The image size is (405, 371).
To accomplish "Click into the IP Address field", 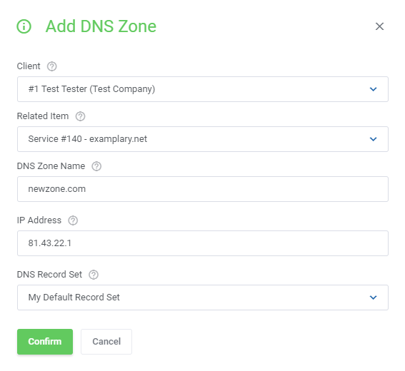I will (x=203, y=243).
